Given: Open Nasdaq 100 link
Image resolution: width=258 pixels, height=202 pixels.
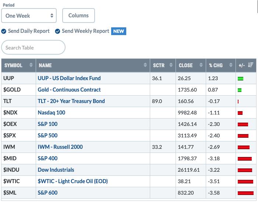Looking at the screenshot, I should click(51, 113).
